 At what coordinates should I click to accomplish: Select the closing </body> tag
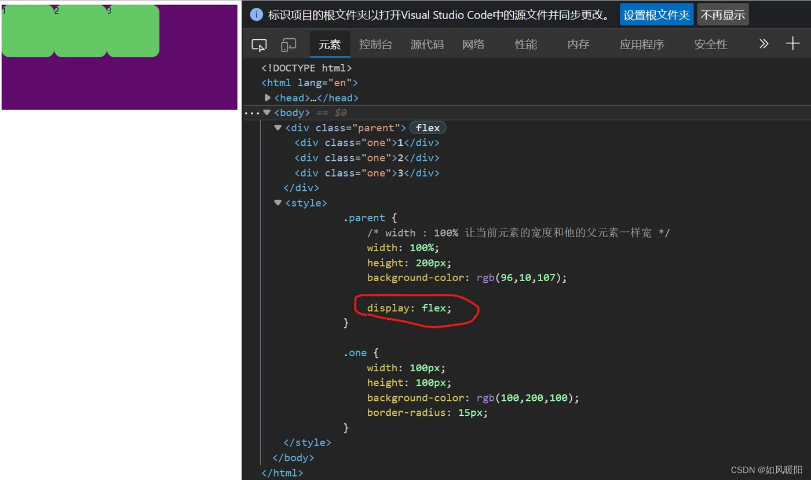(x=293, y=457)
